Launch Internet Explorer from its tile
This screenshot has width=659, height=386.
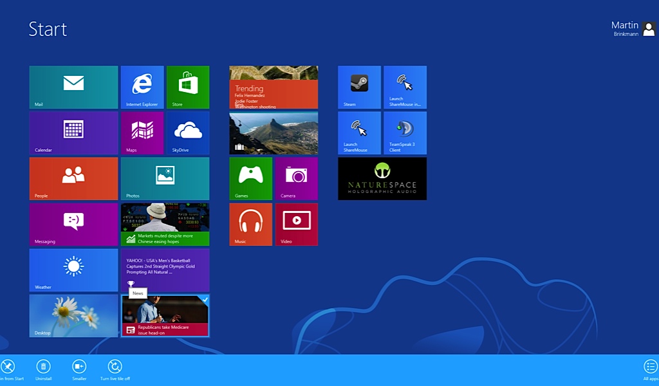142,87
